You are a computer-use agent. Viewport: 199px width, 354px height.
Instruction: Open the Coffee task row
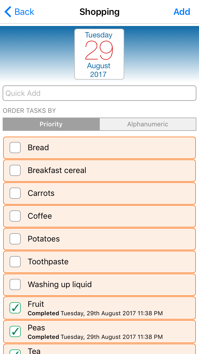click(x=106, y=216)
